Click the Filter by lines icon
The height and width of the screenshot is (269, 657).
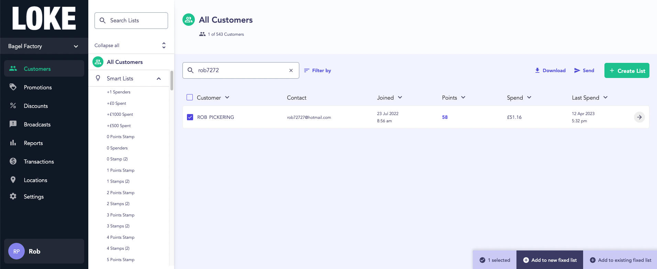tap(307, 70)
